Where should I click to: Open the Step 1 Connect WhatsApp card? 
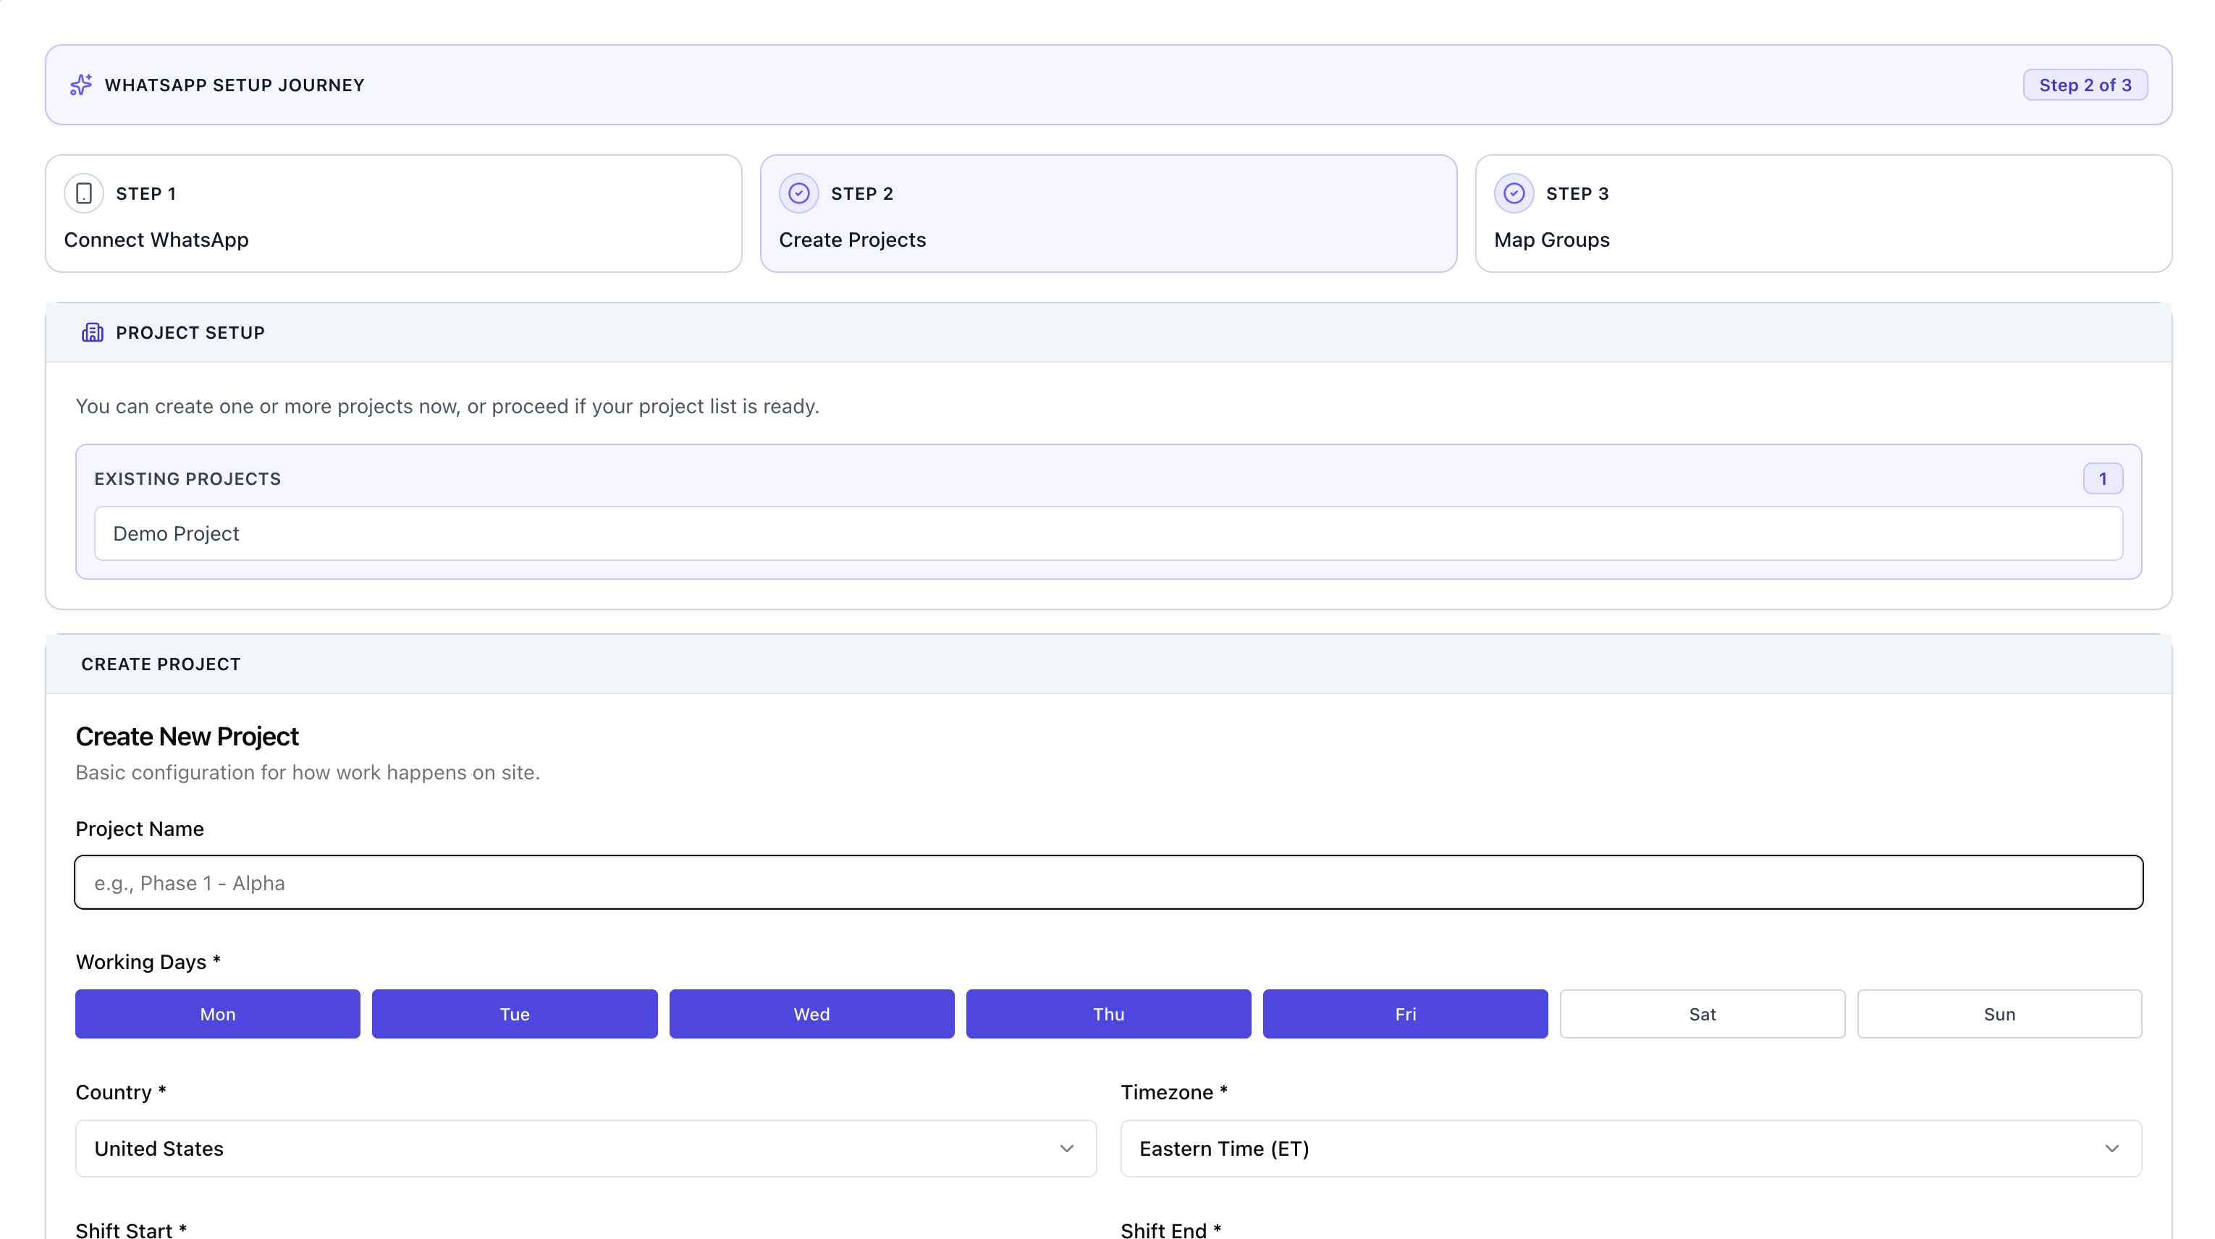click(394, 213)
